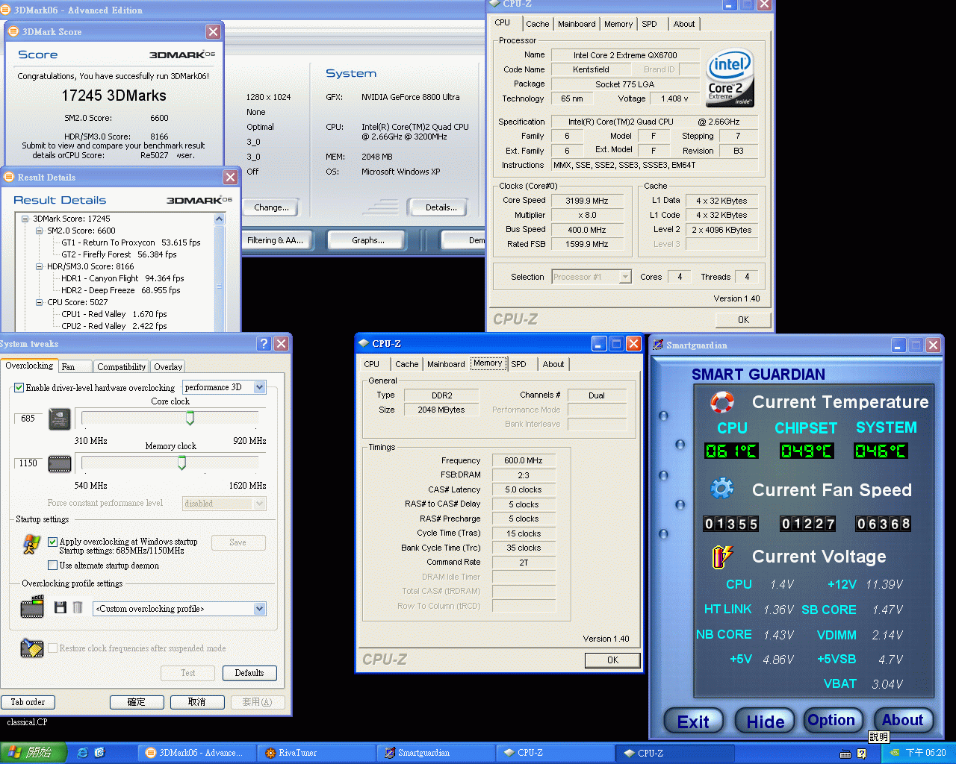956x764 pixels.
Task: Click the Filtering & AA... button
Action: [x=275, y=240]
